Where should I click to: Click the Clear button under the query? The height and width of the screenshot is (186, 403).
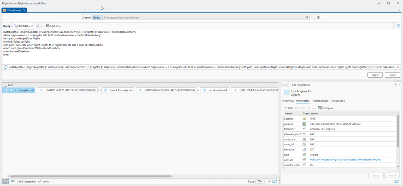pyautogui.click(x=393, y=75)
